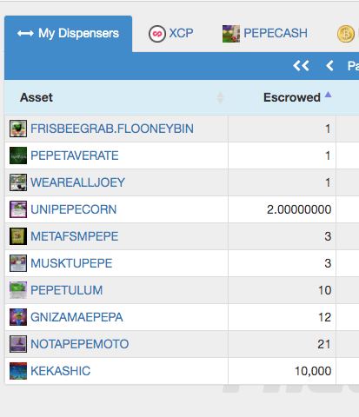Viewport: 359px width, 417px height.
Task: Click the WEAREALLJOEY card thumbnail icon
Action: pyautogui.click(x=18, y=182)
